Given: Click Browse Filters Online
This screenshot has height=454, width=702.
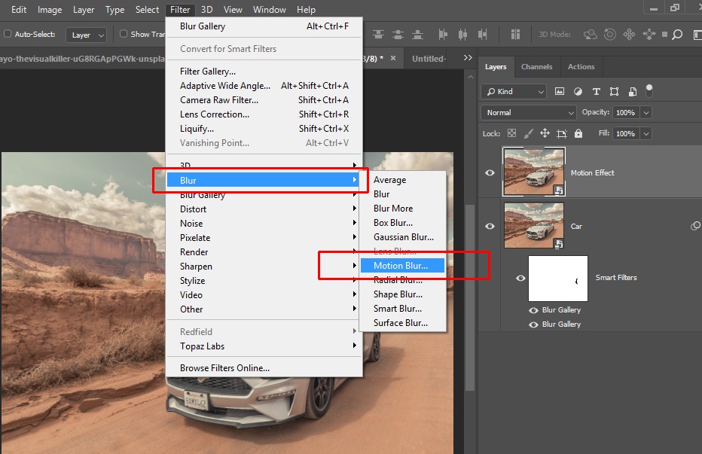Looking at the screenshot, I should (x=224, y=368).
